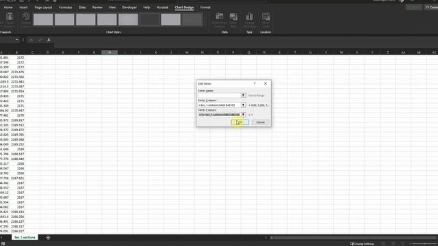
Task: Select the eighth chart style thumbnail
Action: point(192,20)
